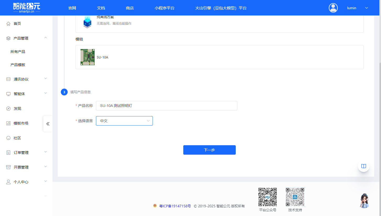The height and width of the screenshot is (216, 381).
Task: Open the 发现 discover section
Action: pyautogui.click(x=18, y=108)
